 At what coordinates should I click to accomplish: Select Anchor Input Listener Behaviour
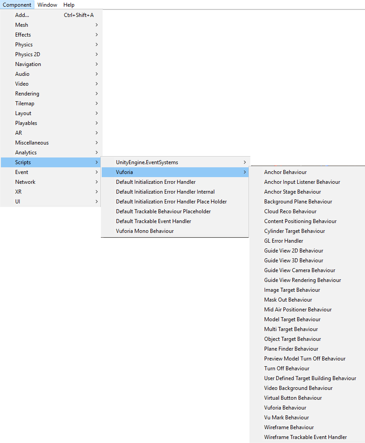(x=307, y=182)
